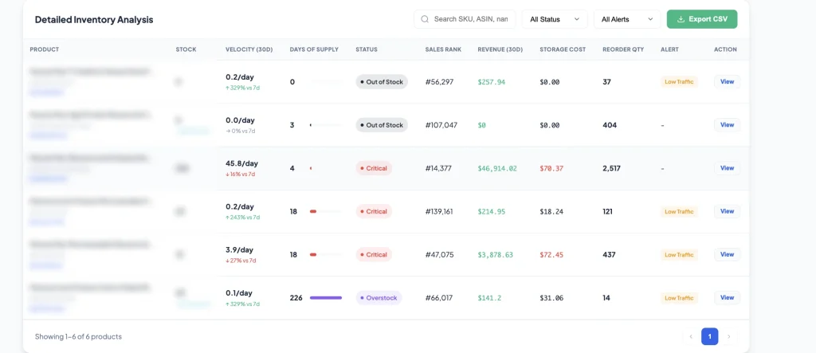The height and width of the screenshot is (353, 816).
Task: Click supply bar in #139,161 rank row
Action: (x=326, y=211)
